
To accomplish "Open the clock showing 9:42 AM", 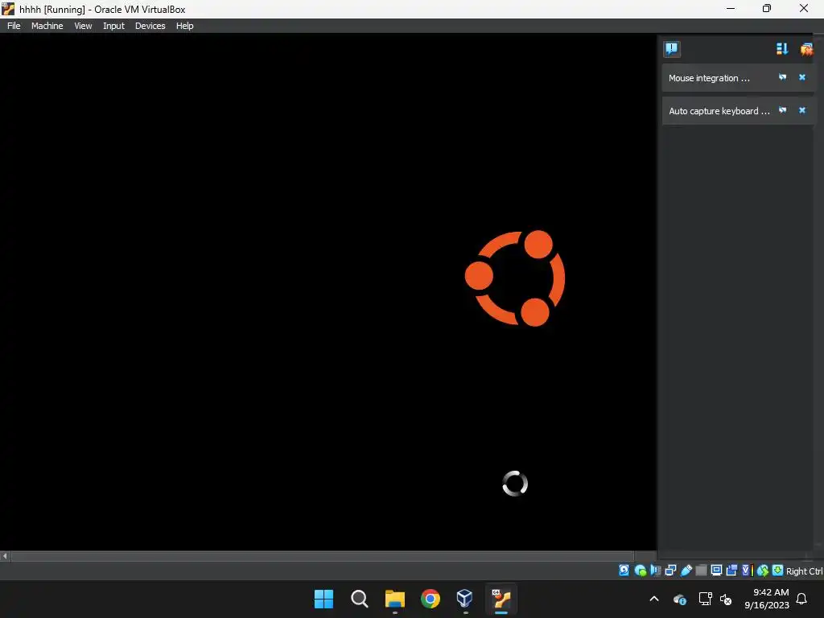I will point(767,599).
